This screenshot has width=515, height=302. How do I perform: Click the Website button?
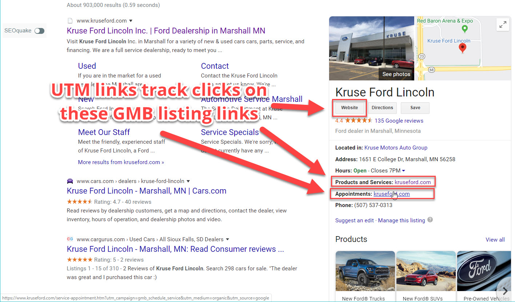point(349,108)
